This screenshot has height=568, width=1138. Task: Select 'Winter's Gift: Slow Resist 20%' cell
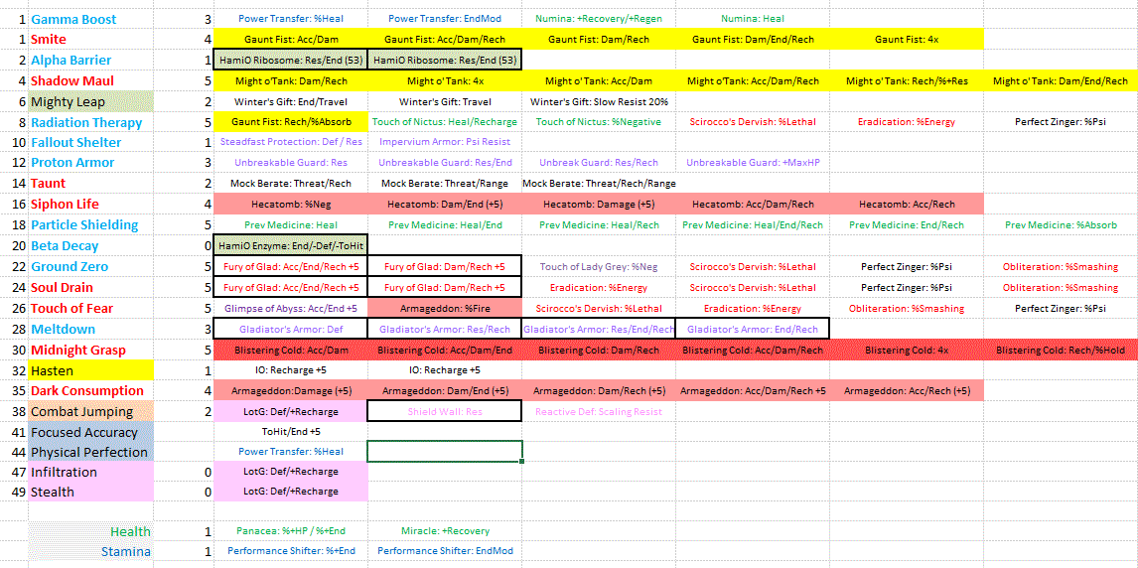pos(599,102)
